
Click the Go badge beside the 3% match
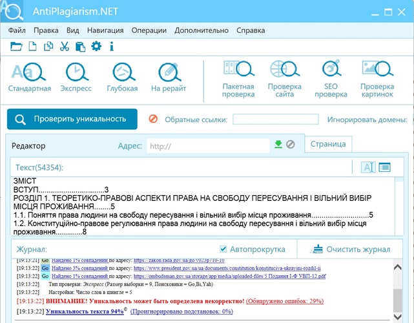45,268
